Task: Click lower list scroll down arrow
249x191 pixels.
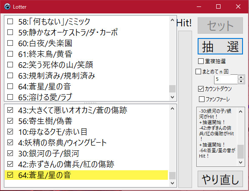Action: (172, 183)
